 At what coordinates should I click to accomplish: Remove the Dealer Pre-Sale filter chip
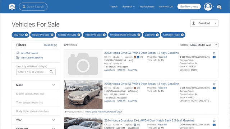pyautogui.click(x=52, y=35)
